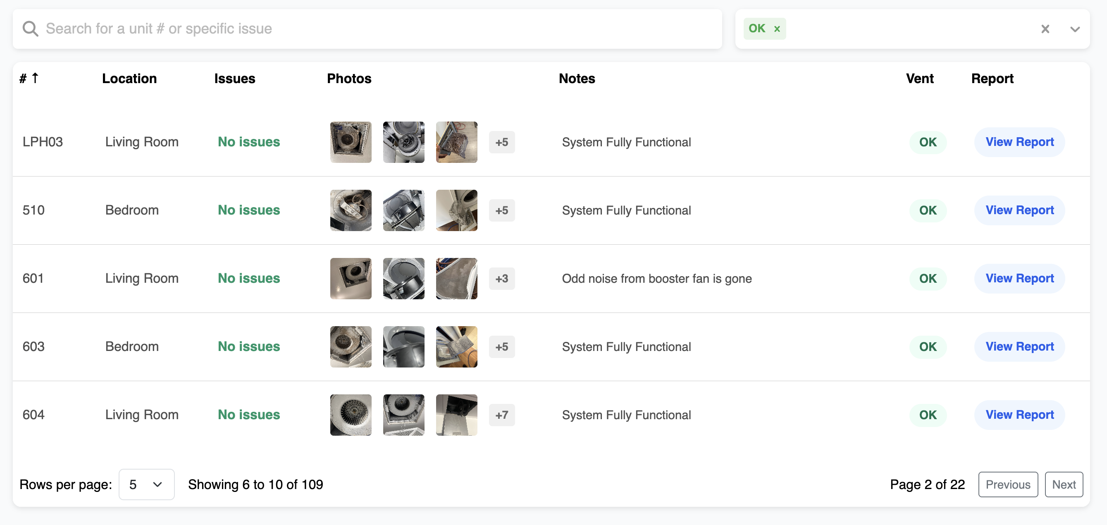Click the OK vent badge for unit 604
Viewport: 1107px width, 525px height.
pyautogui.click(x=927, y=415)
